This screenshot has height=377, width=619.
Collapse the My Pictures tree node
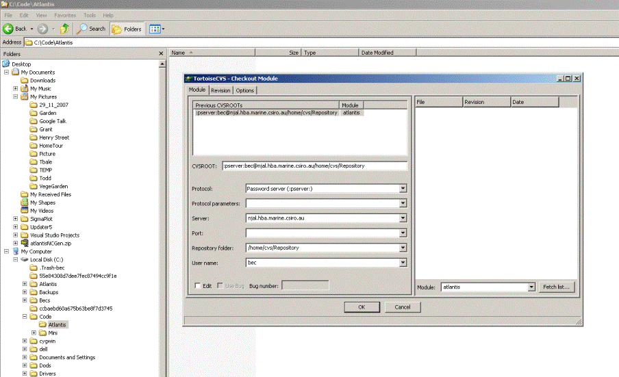coord(16,97)
